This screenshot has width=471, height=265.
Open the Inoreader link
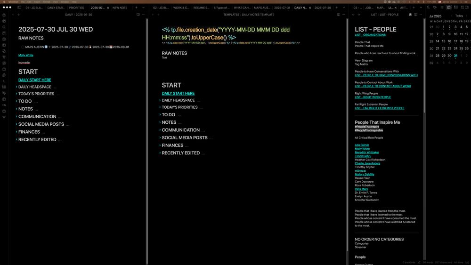pyautogui.click(x=24, y=63)
